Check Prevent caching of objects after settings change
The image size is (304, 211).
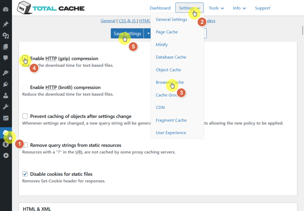(25, 116)
